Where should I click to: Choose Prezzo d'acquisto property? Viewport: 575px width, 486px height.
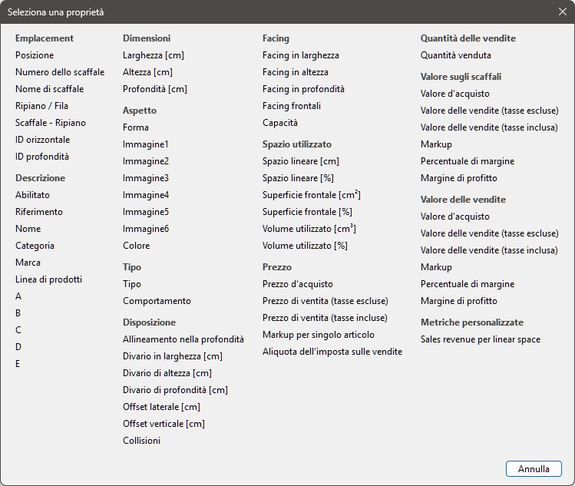pos(297,284)
